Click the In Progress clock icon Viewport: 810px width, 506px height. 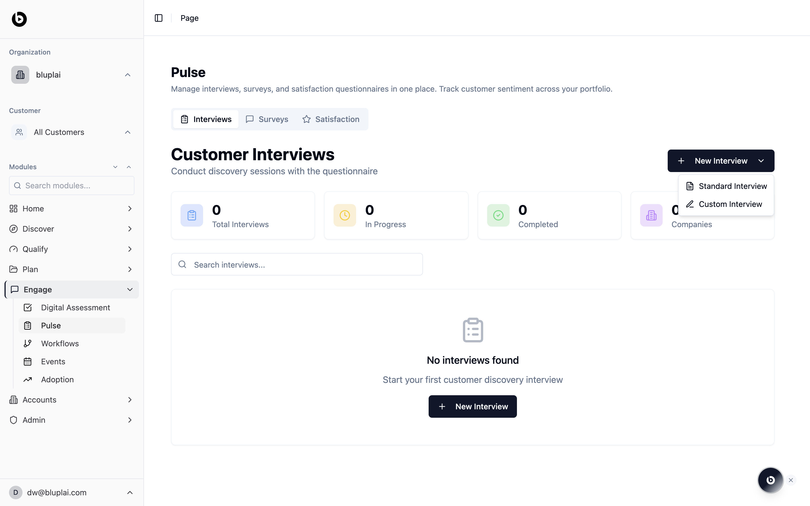345,215
